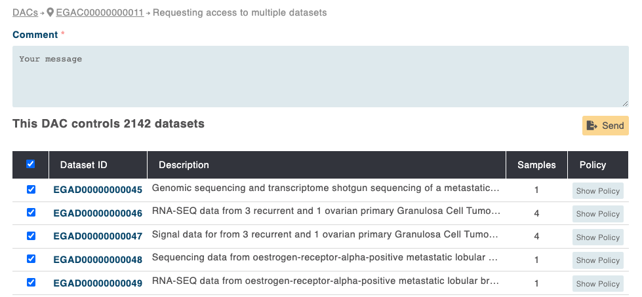Screen dimensions: 642x297
Task: Open dataset EGAD00000000046 link
Action: (98, 213)
